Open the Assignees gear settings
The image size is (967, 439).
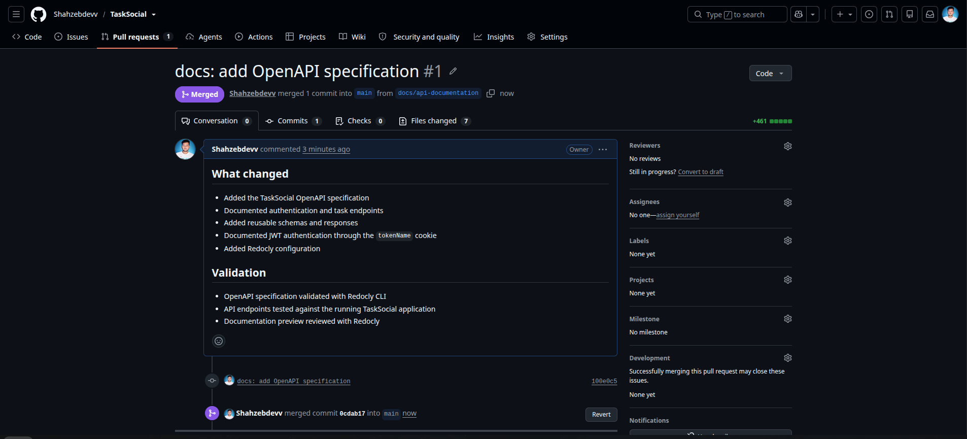(787, 202)
